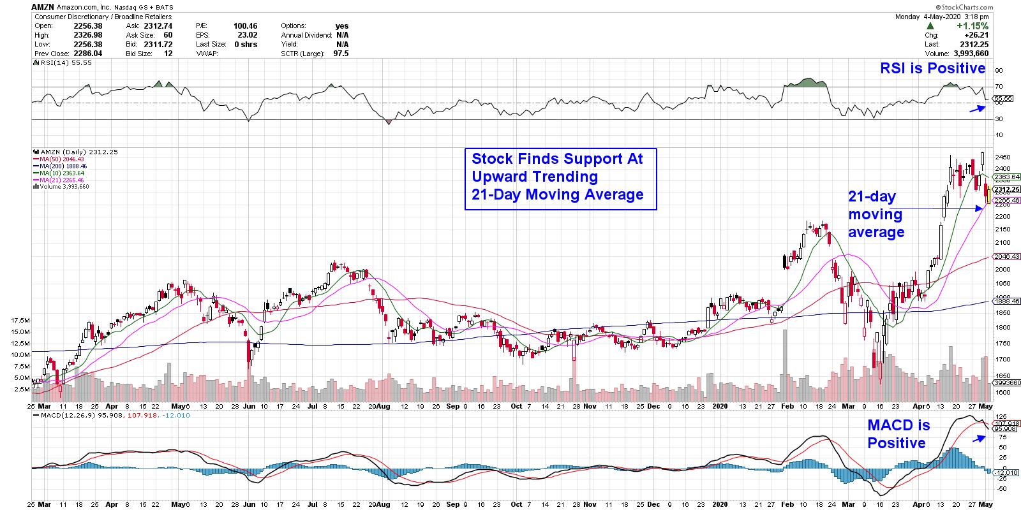This screenshot has width=1021, height=510.
Task: Click the 2020 year marker on date axis
Action: pyautogui.click(x=719, y=405)
